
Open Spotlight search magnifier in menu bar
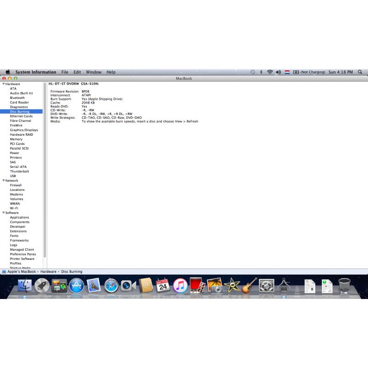(x=360, y=72)
